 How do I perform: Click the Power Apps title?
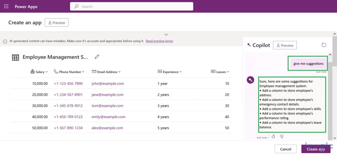[26, 7]
